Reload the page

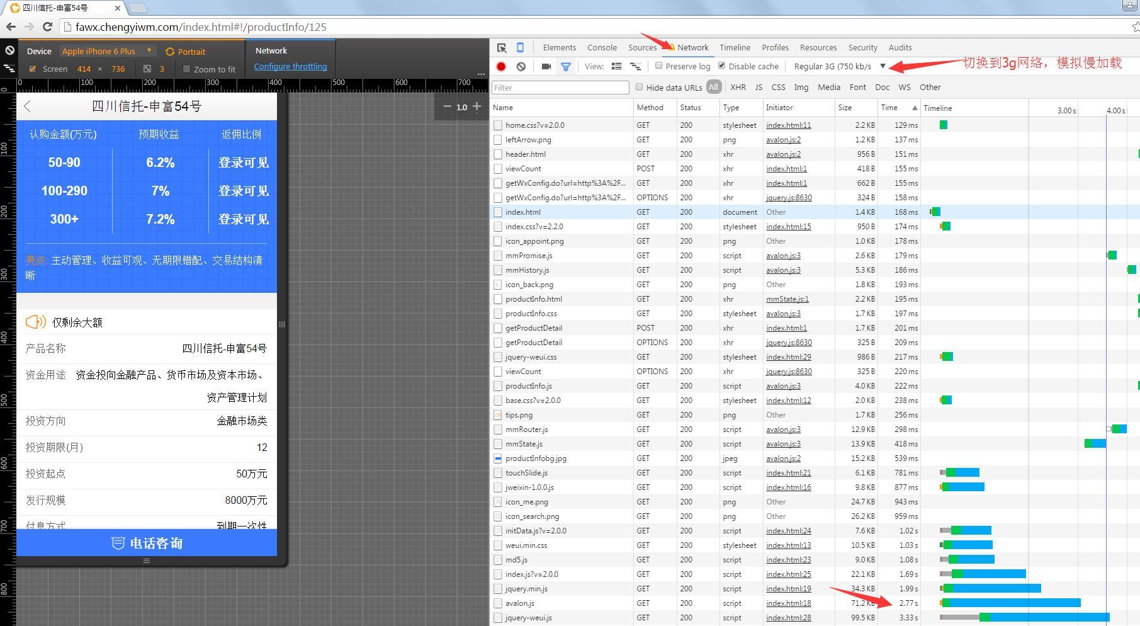pos(47,26)
